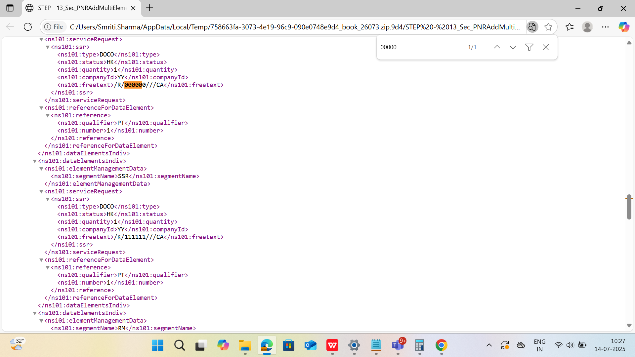Screen dimensions: 635x357
Task: Click the browser back arrow
Action: pos(10,27)
